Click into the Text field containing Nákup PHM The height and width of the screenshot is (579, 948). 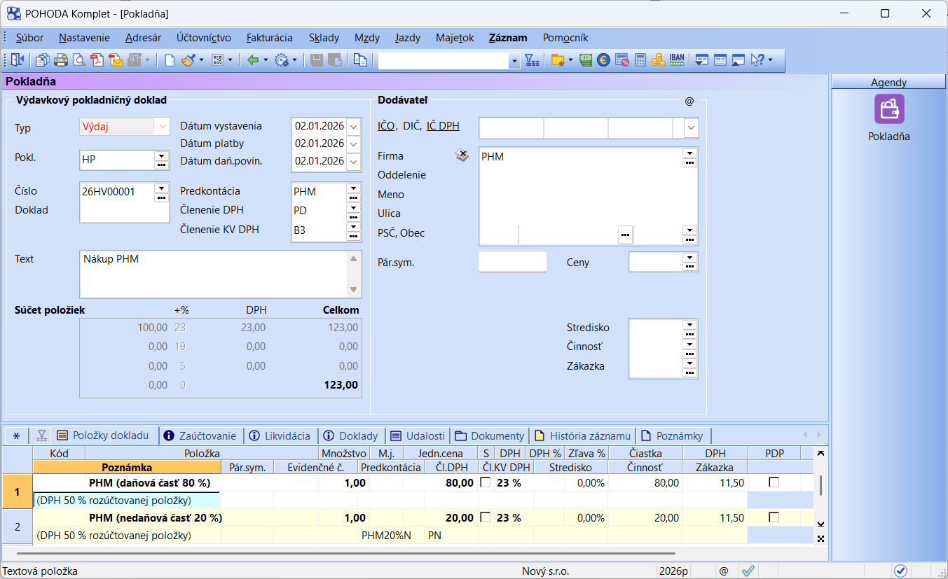[210, 273]
